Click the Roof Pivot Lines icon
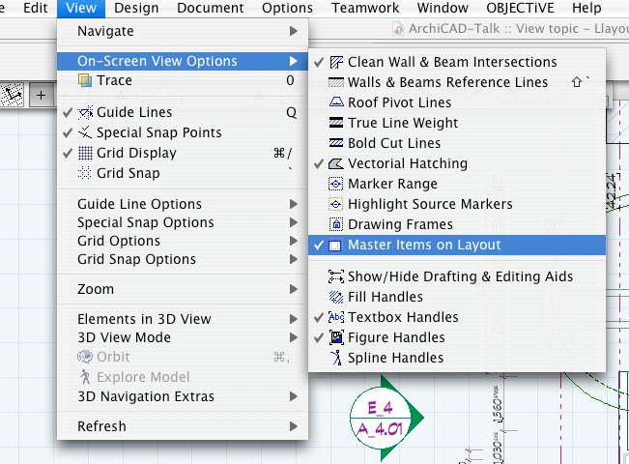The image size is (629, 464). click(336, 101)
